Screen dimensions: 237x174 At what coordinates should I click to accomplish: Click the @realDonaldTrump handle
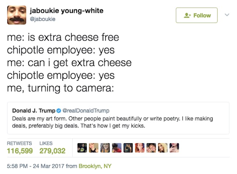pyautogui.click(x=86, y=111)
